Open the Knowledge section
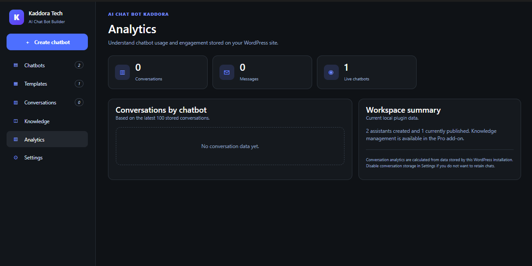 47,121
